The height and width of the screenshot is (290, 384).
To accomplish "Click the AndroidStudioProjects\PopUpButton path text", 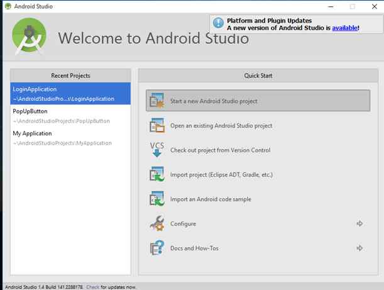I will 62,121.
